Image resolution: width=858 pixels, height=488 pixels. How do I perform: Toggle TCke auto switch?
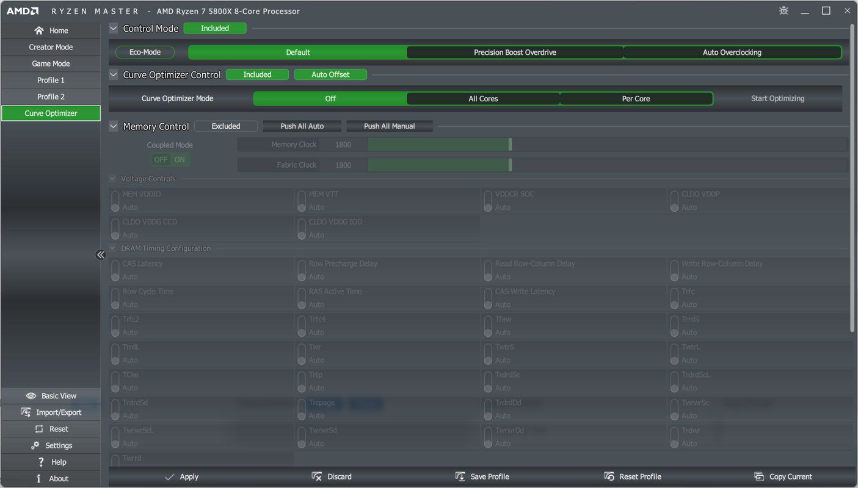point(115,381)
